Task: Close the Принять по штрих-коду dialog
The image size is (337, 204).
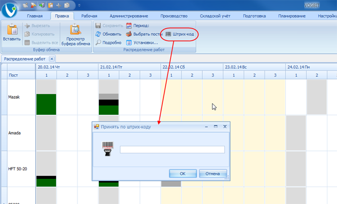Action: 225,127
